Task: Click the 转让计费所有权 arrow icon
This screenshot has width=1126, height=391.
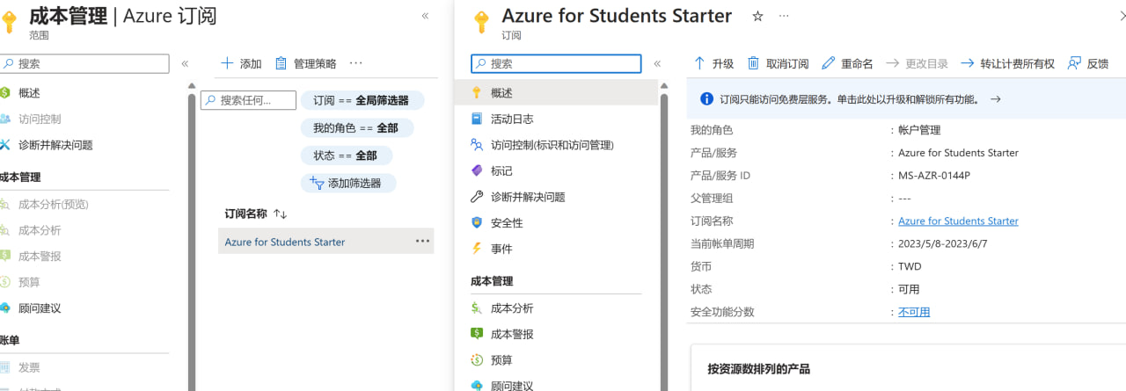Action: [x=968, y=63]
